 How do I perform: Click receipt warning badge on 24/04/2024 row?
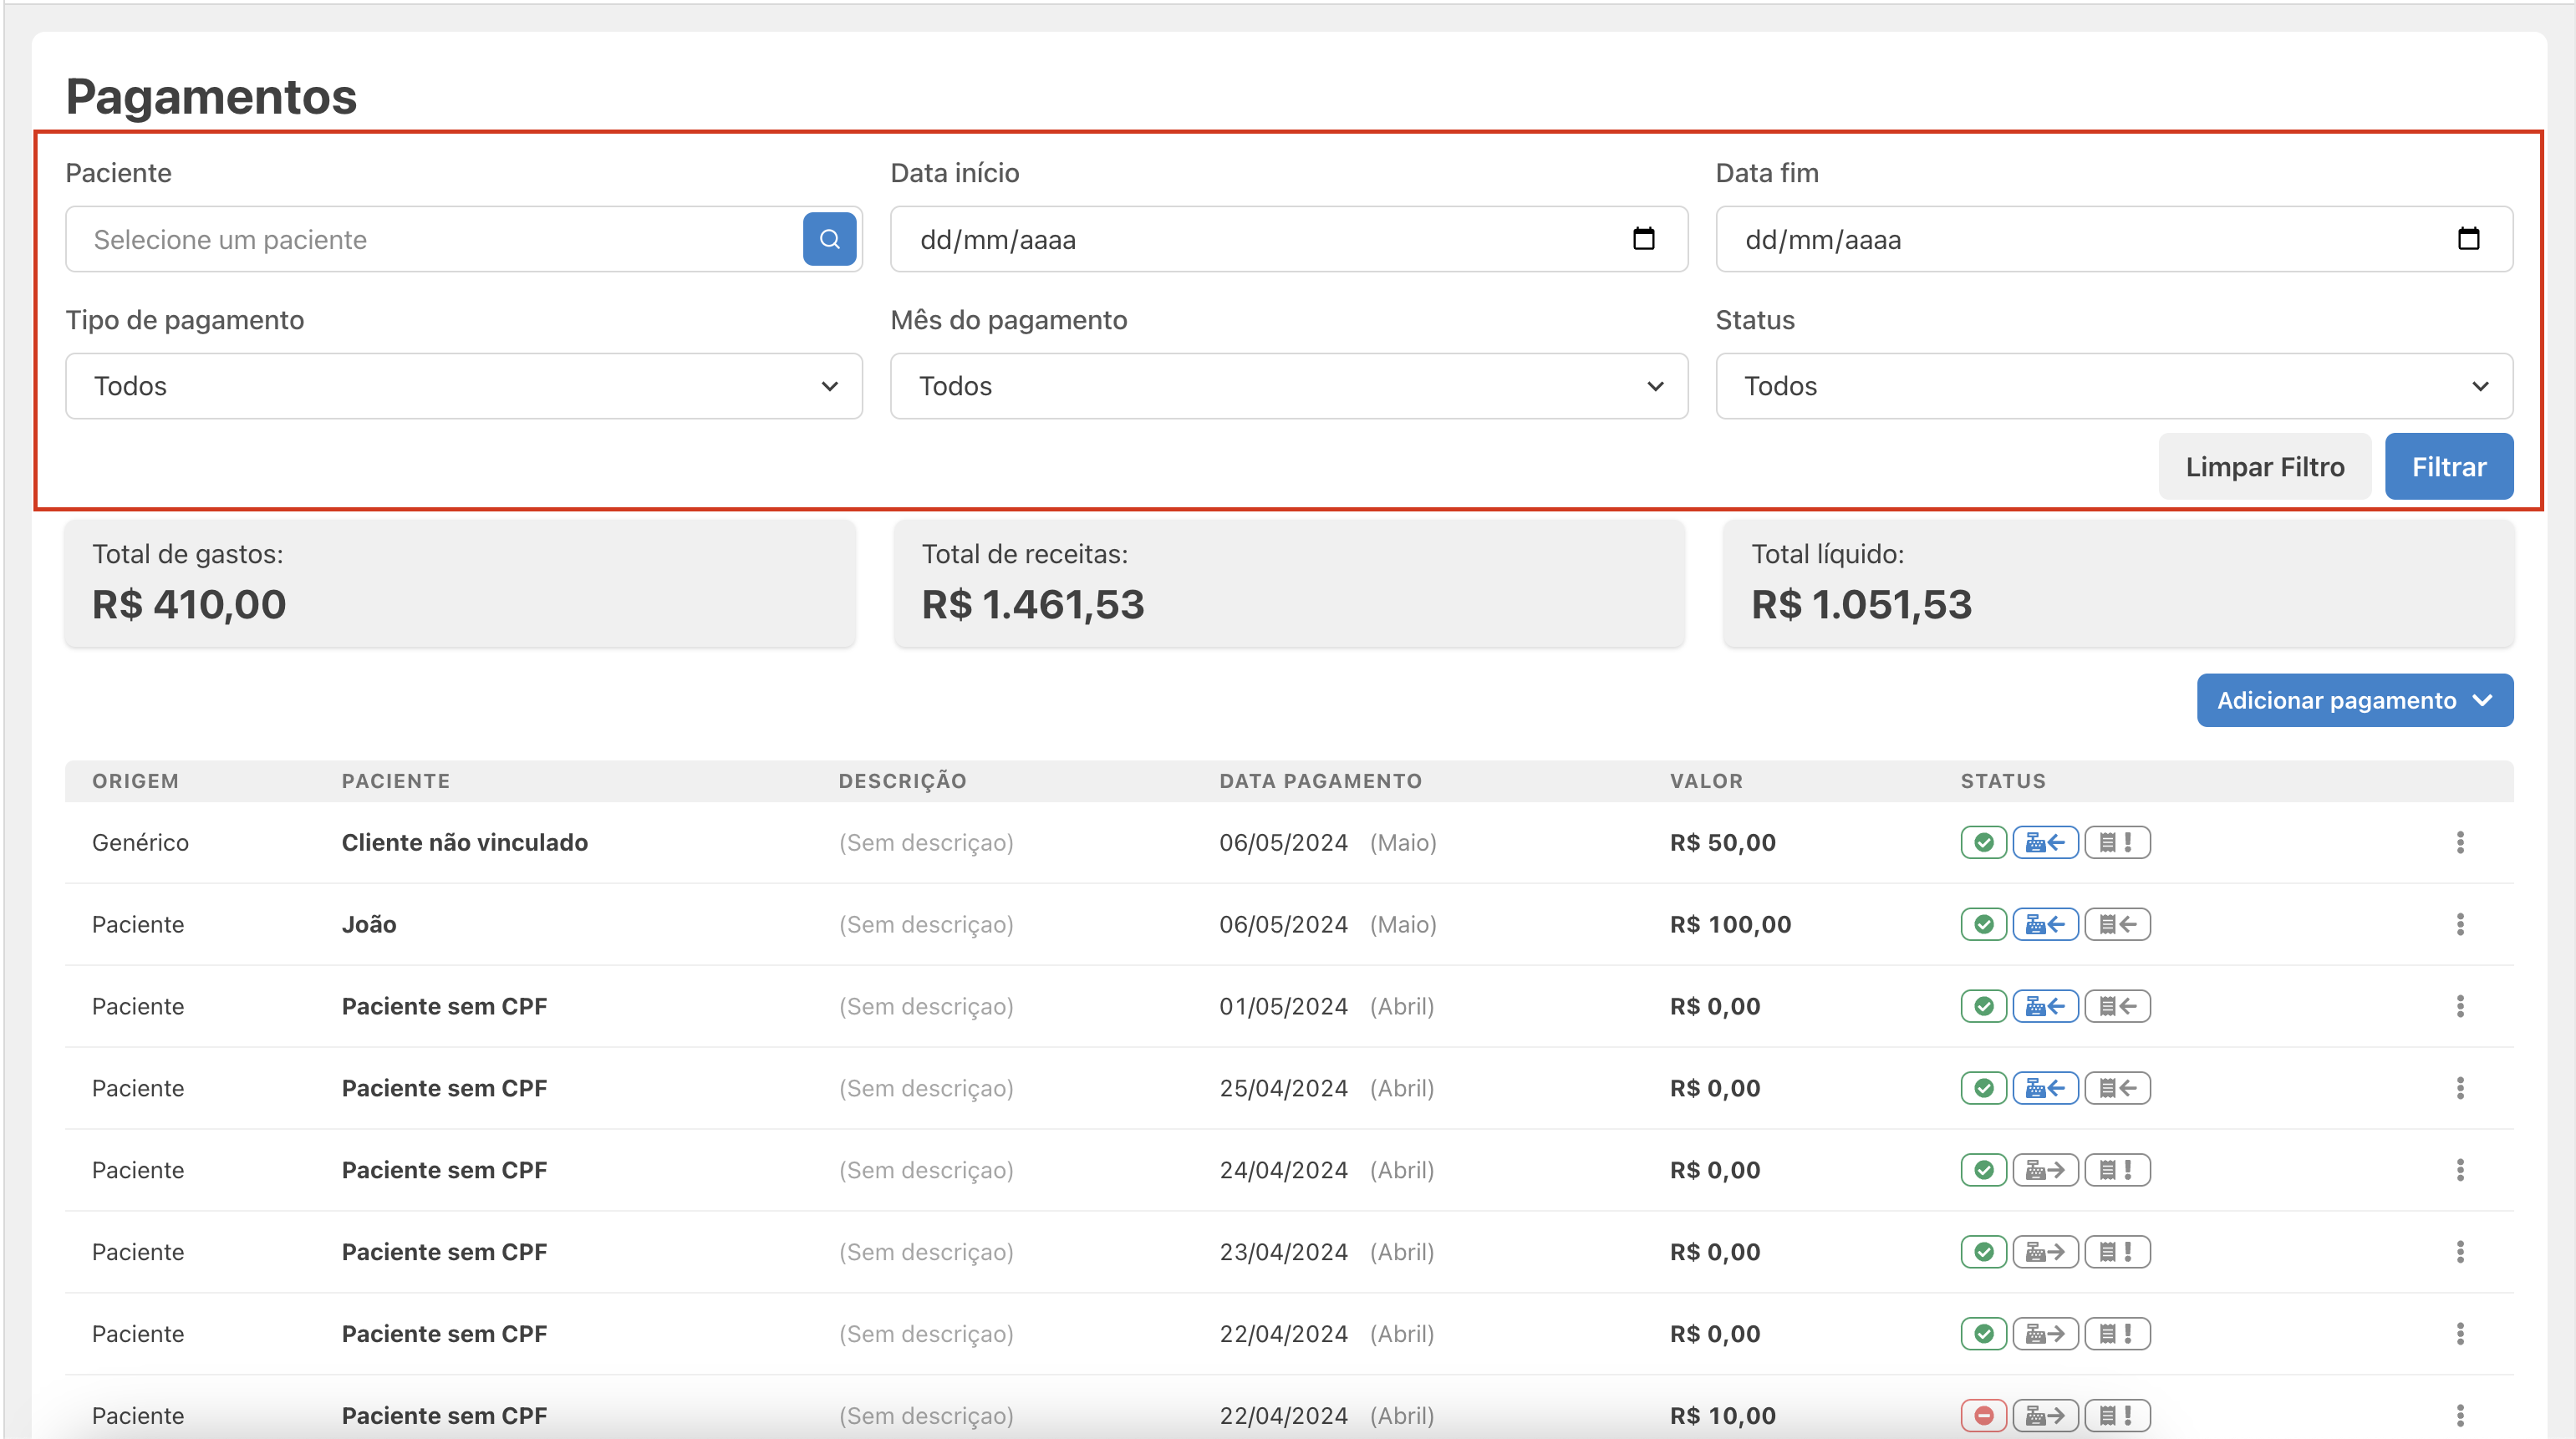(x=2117, y=1171)
